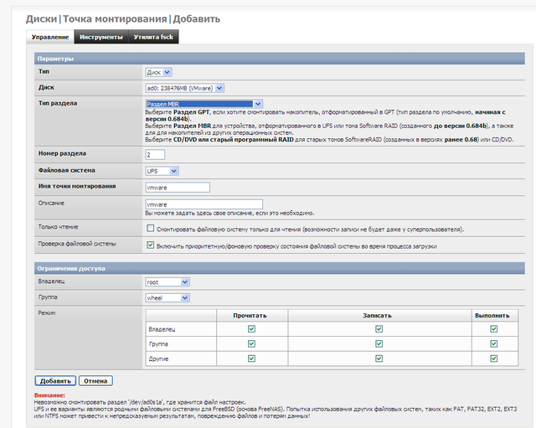
Task: Click the Имя точки монтирования field
Action: [178, 188]
